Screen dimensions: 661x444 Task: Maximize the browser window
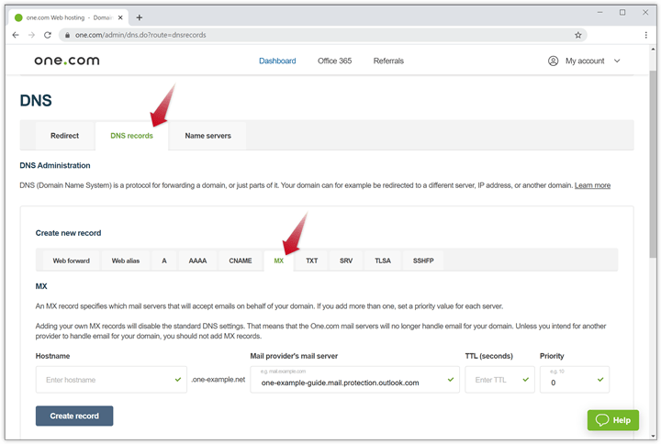pos(622,13)
